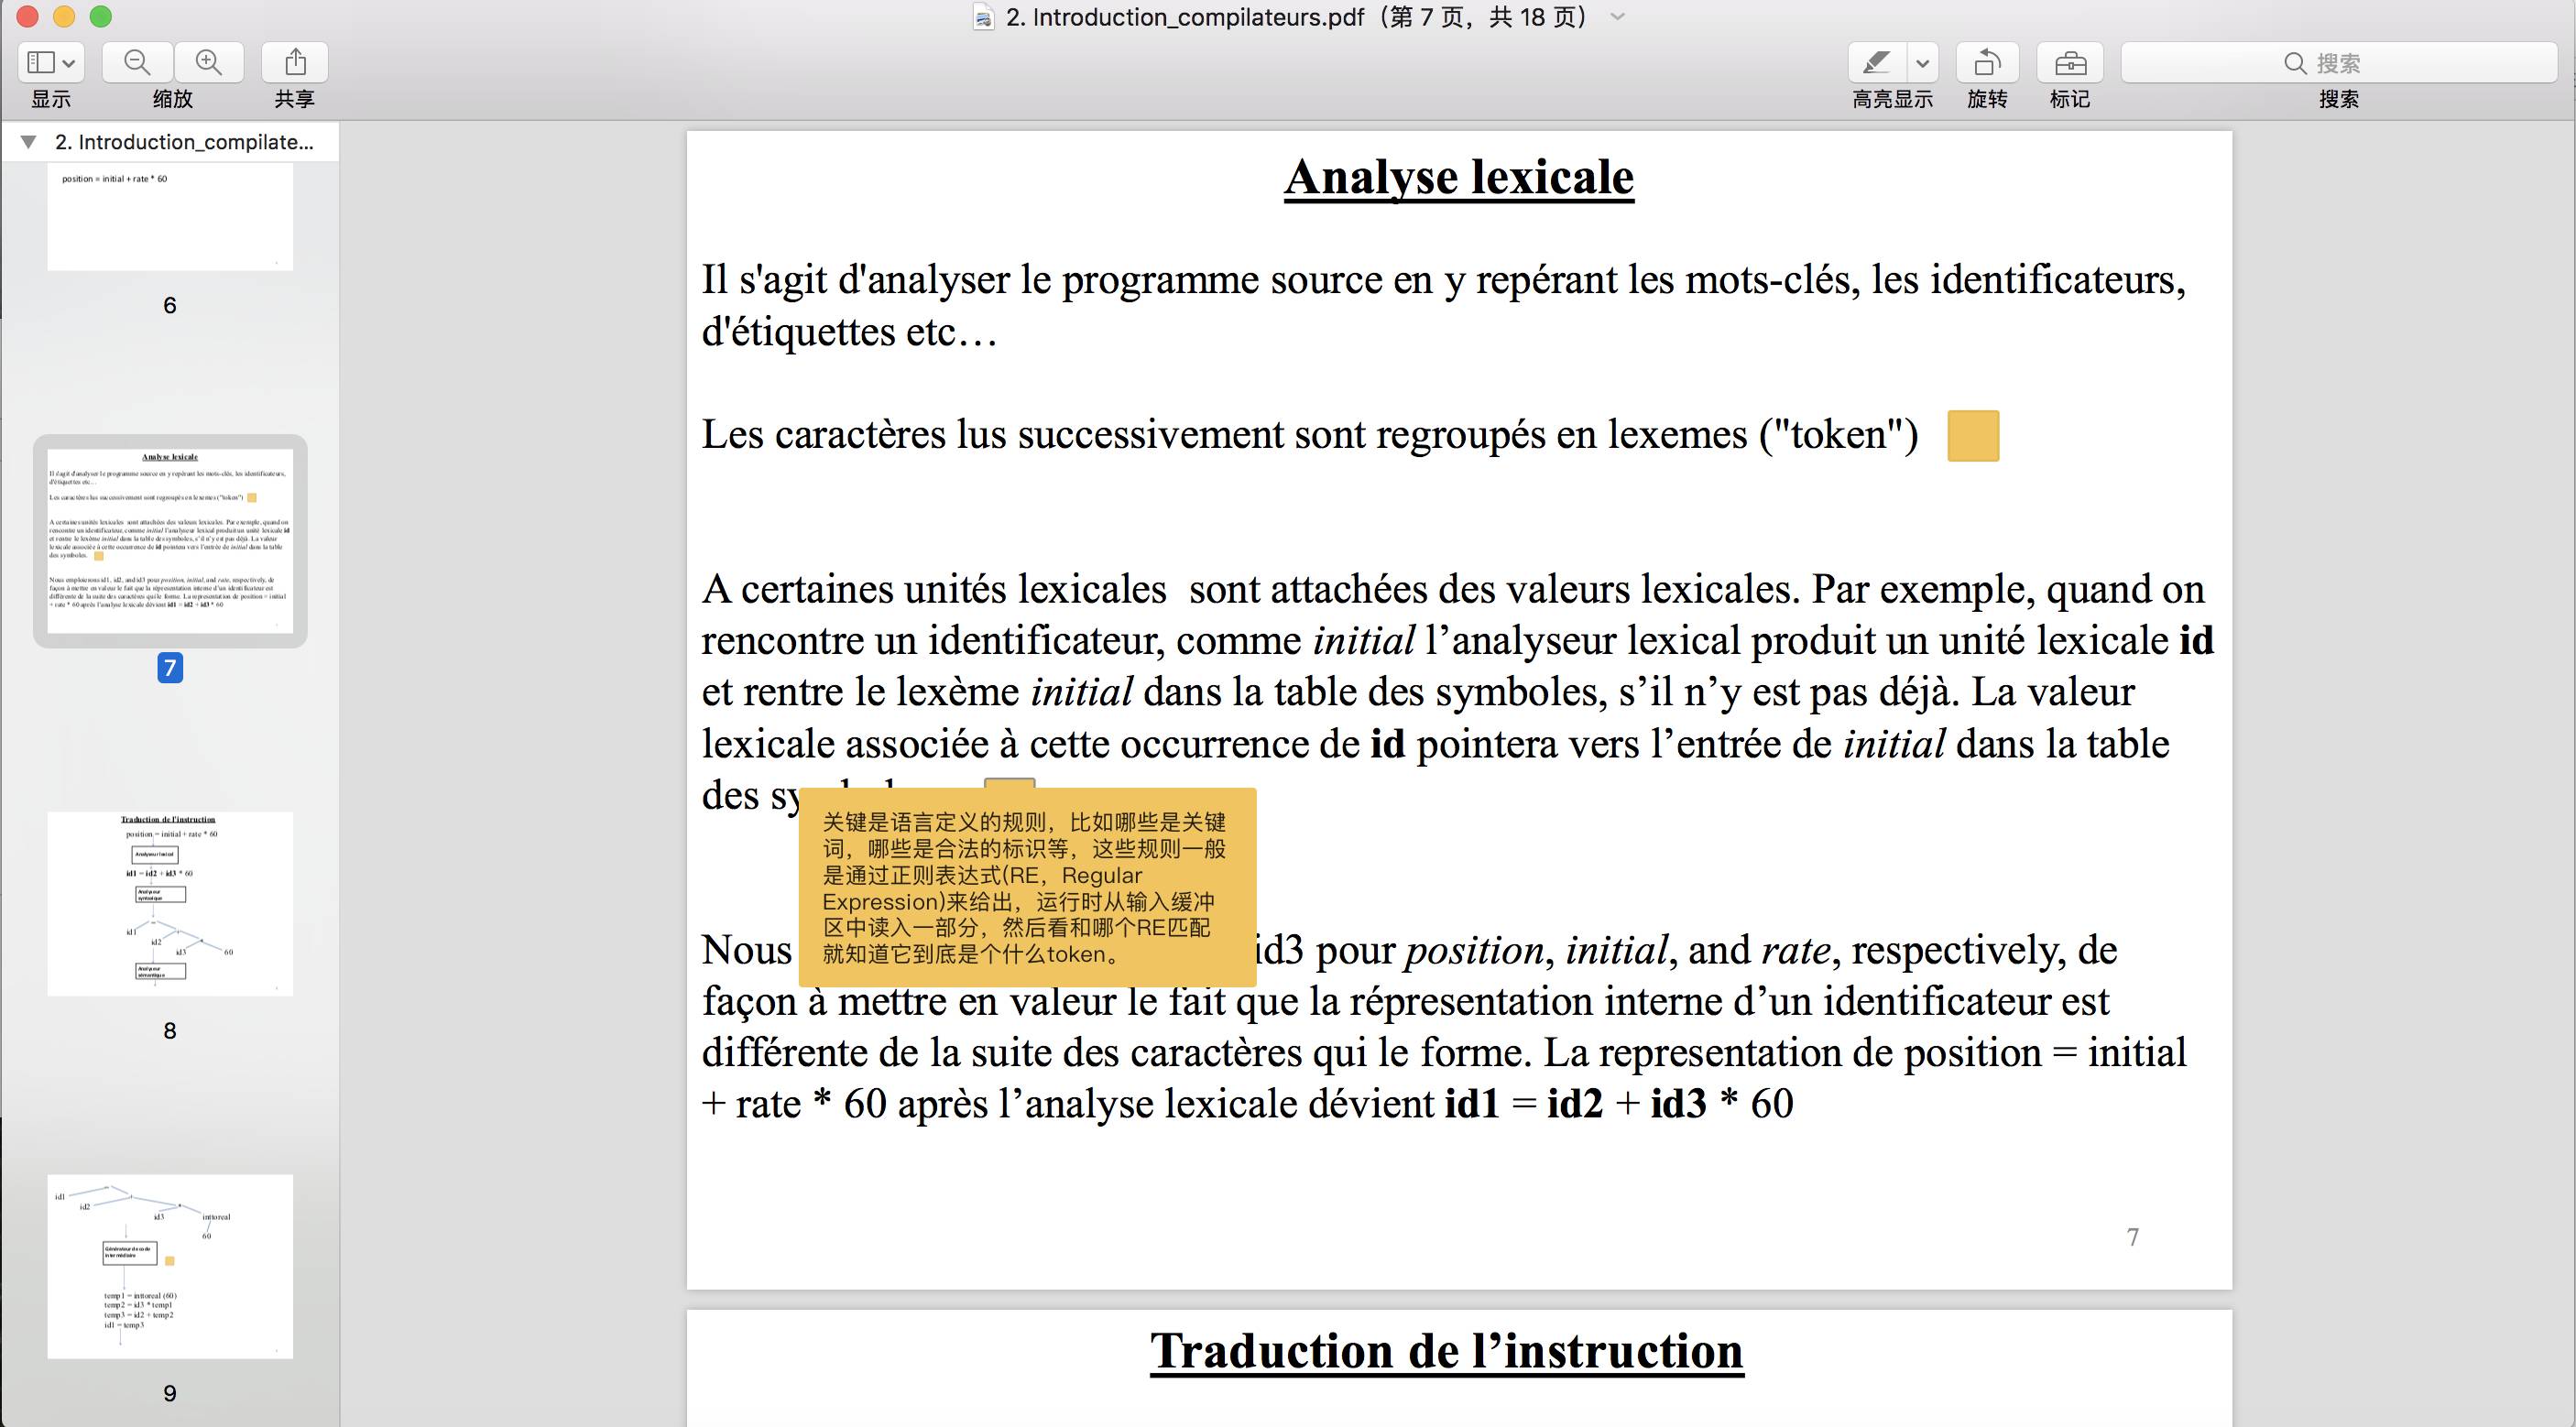Viewport: 2576px width, 1427px height.
Task: Open the Markup toolbox icon
Action: [x=2069, y=63]
